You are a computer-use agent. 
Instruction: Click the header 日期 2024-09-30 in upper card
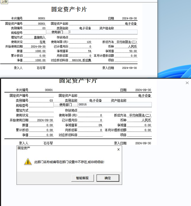coord(129,18)
